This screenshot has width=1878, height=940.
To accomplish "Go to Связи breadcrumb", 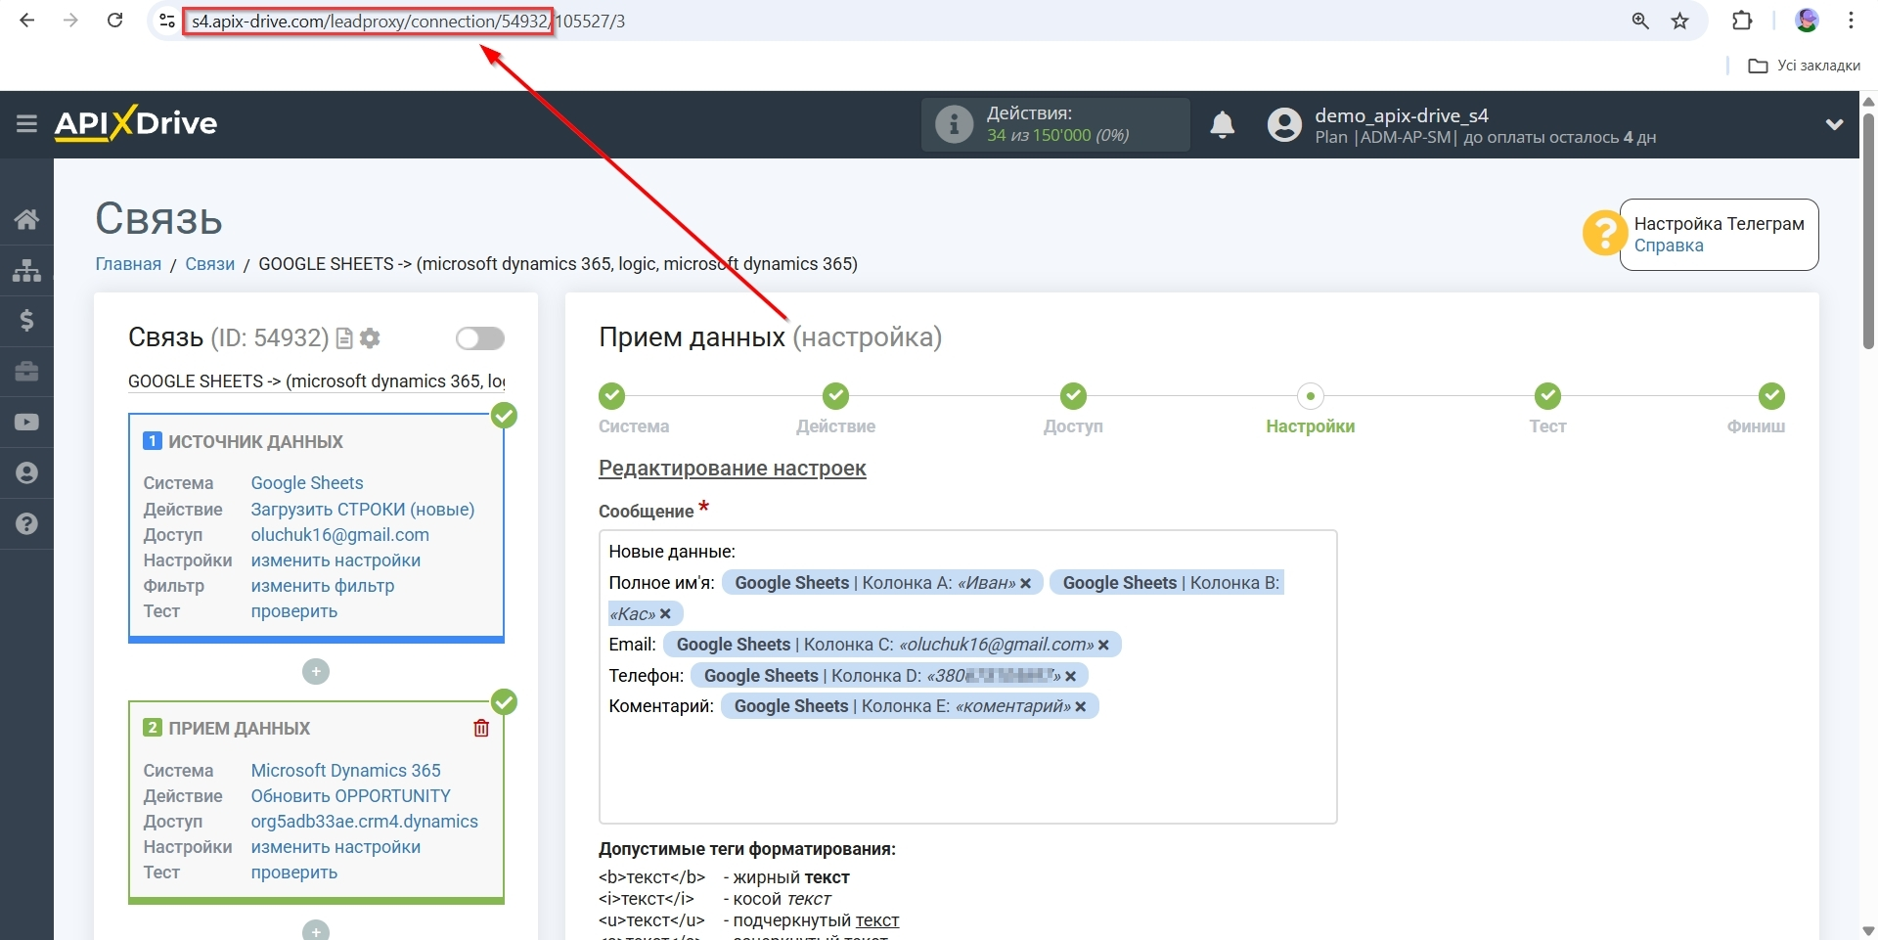I will click(209, 264).
